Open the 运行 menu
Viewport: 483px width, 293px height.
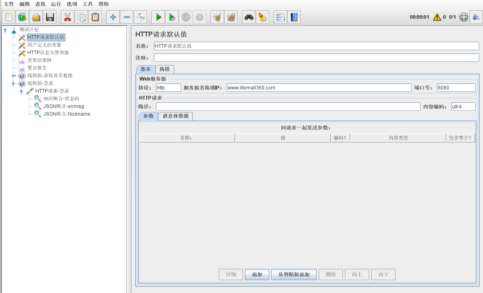click(56, 4)
